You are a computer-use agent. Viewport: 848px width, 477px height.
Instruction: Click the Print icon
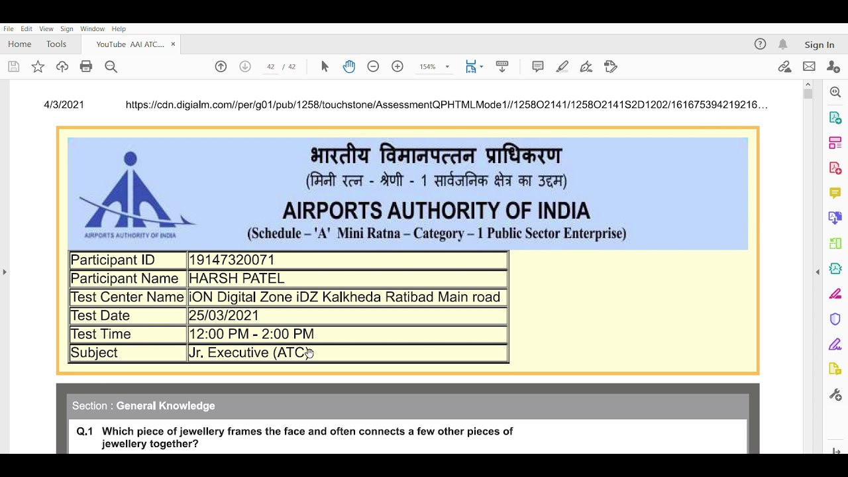click(86, 66)
